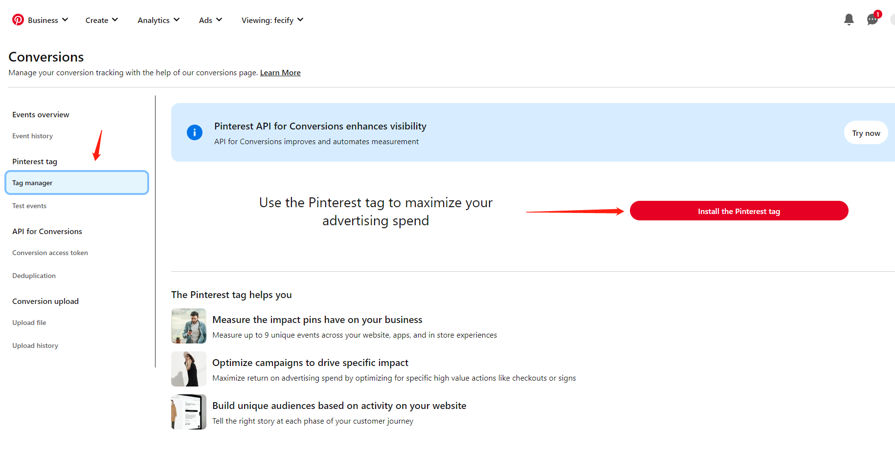Click 'Tell the right story' description
The image size is (895, 451).
tap(313, 421)
